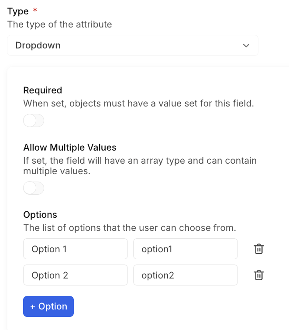Click the red required asterisk beside Type
The height and width of the screenshot is (330, 289).
[x=35, y=10]
